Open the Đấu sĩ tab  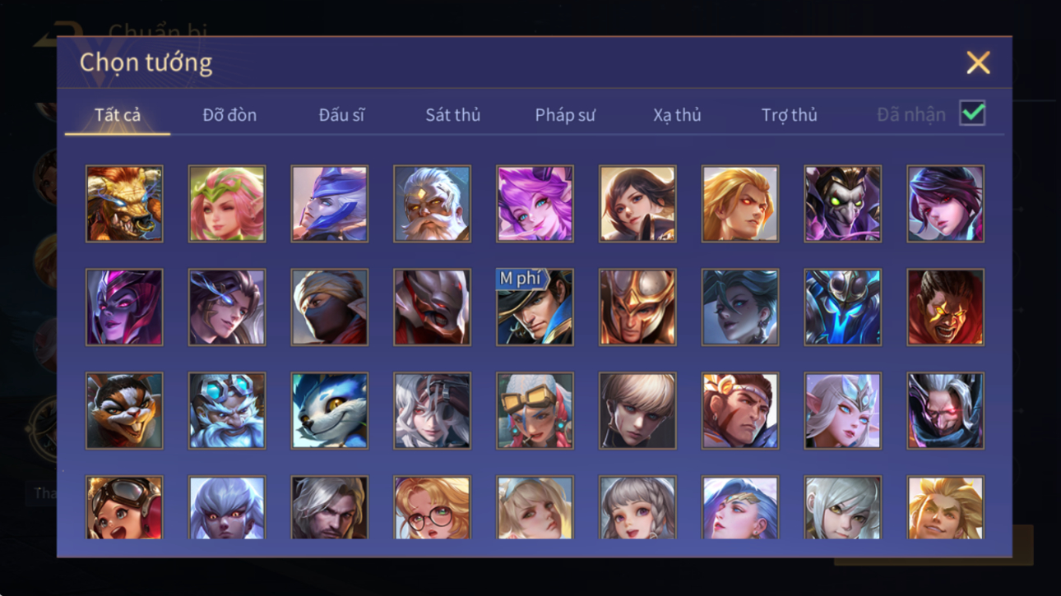point(341,115)
